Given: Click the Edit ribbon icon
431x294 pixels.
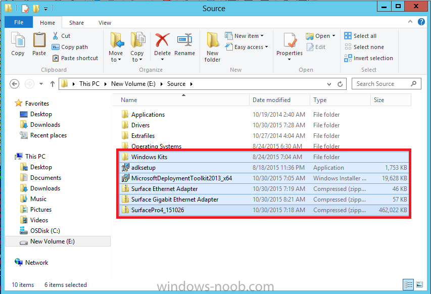Looking at the screenshot, I should (310, 47).
